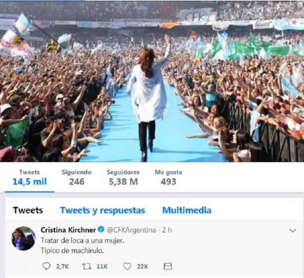304x278 pixels.
Task: Open the Tweets 14,5 mil counter
Action: pyautogui.click(x=29, y=178)
